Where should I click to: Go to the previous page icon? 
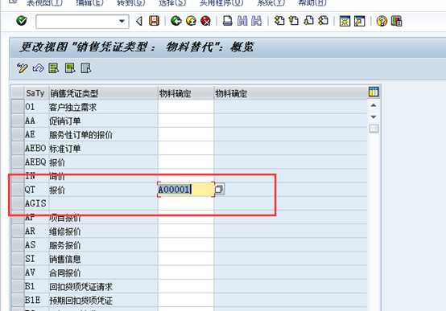294,21
